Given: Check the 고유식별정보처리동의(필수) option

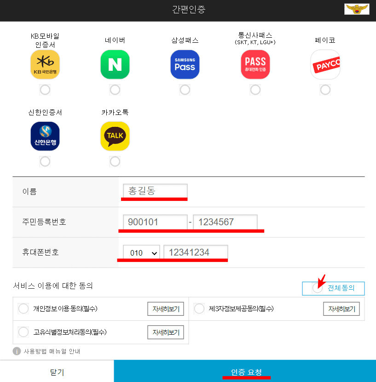Looking at the screenshot, I should click(x=23, y=332).
